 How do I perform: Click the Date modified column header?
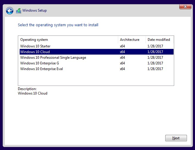pyautogui.click(x=160, y=40)
